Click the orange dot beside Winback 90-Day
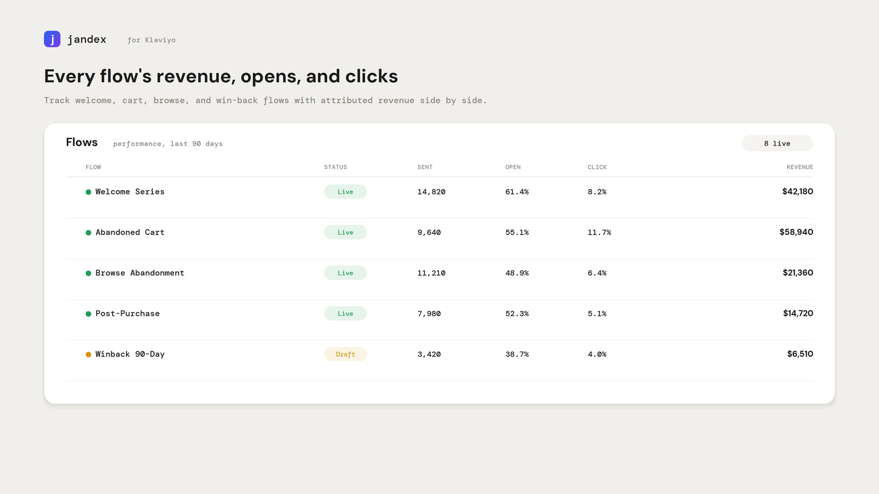 (x=88, y=354)
